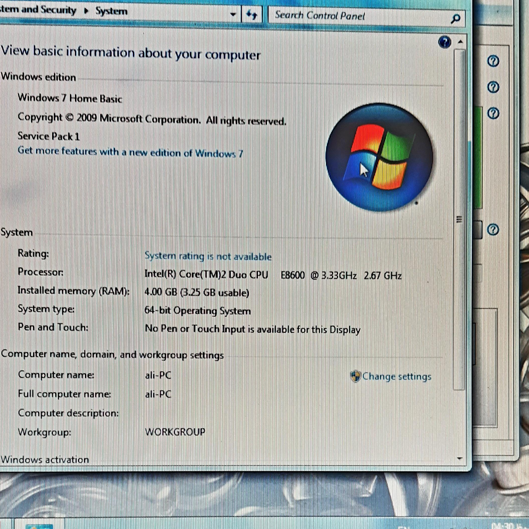Click ali-PC beside Full computer name label
Screen dimensions: 529x529
[158, 394]
